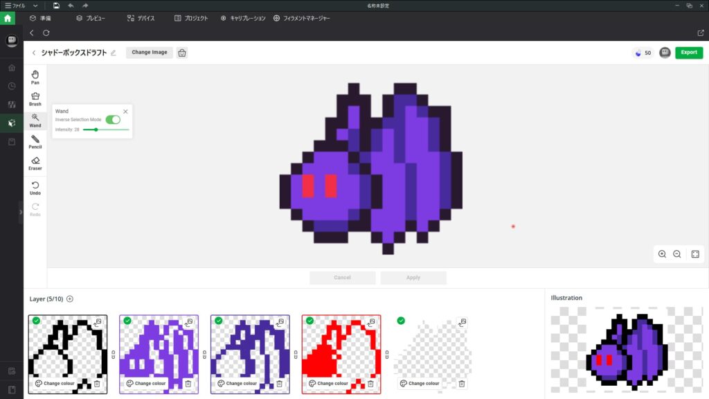Replace image on fifth white layer
This screenshot has height=399, width=709.
click(x=462, y=323)
